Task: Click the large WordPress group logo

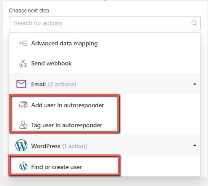Action: click(x=21, y=146)
